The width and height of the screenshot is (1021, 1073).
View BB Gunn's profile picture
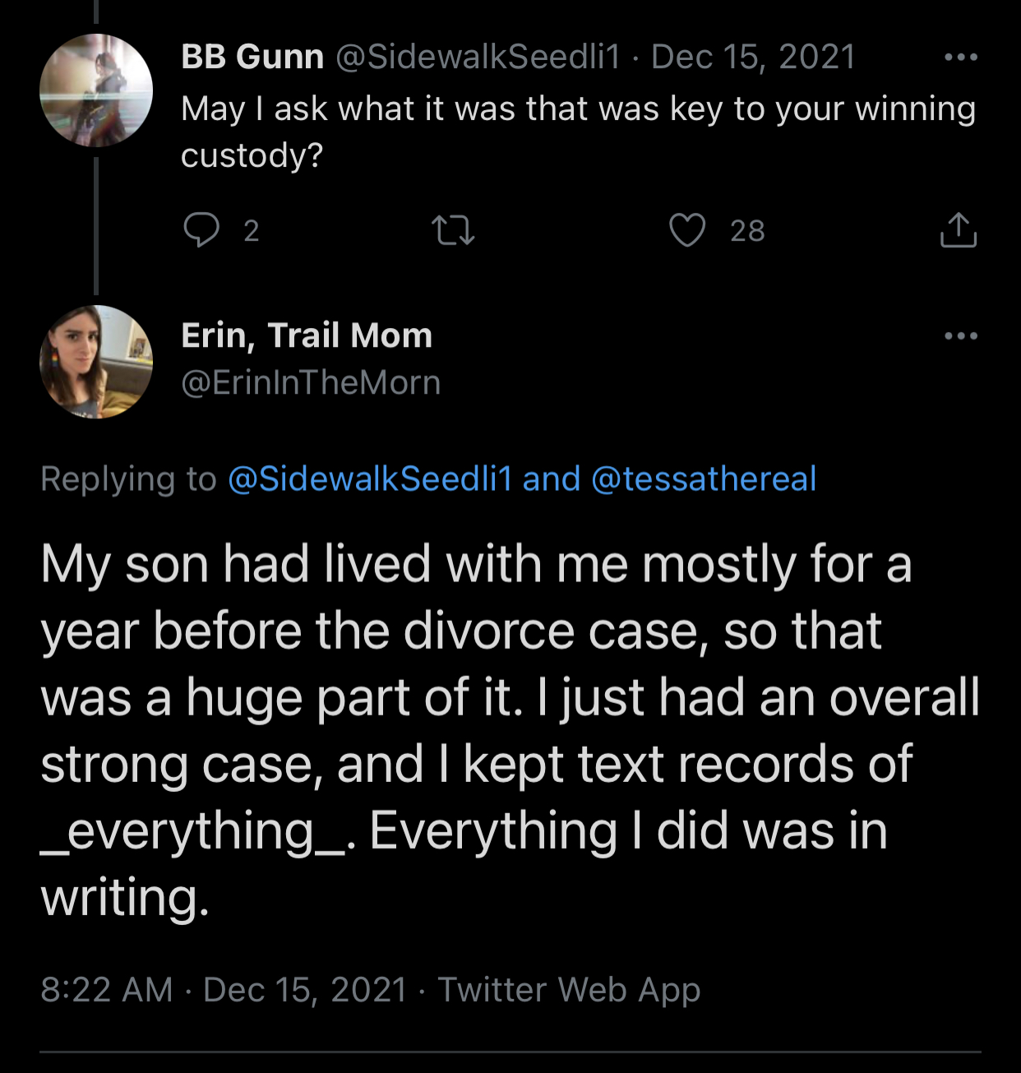96,90
